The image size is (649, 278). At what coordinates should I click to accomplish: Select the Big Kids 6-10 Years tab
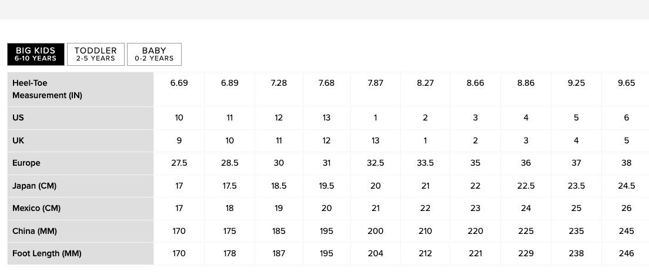pos(36,54)
